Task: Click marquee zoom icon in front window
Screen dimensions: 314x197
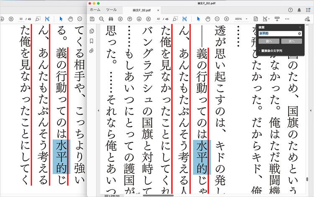Action: (175, 19)
